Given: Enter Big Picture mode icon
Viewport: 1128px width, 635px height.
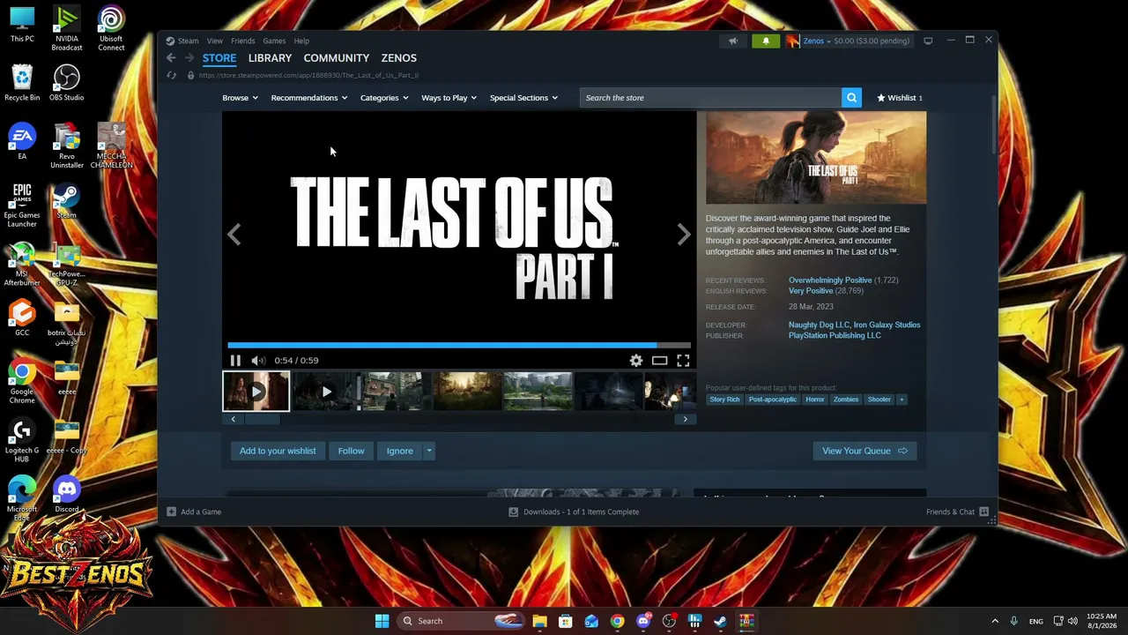Looking at the screenshot, I should [928, 41].
